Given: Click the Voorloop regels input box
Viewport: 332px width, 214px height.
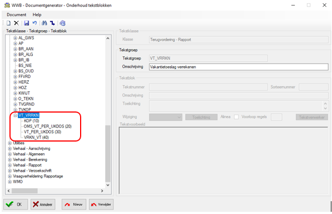Looking at the screenshot, I should tap(276, 117).
